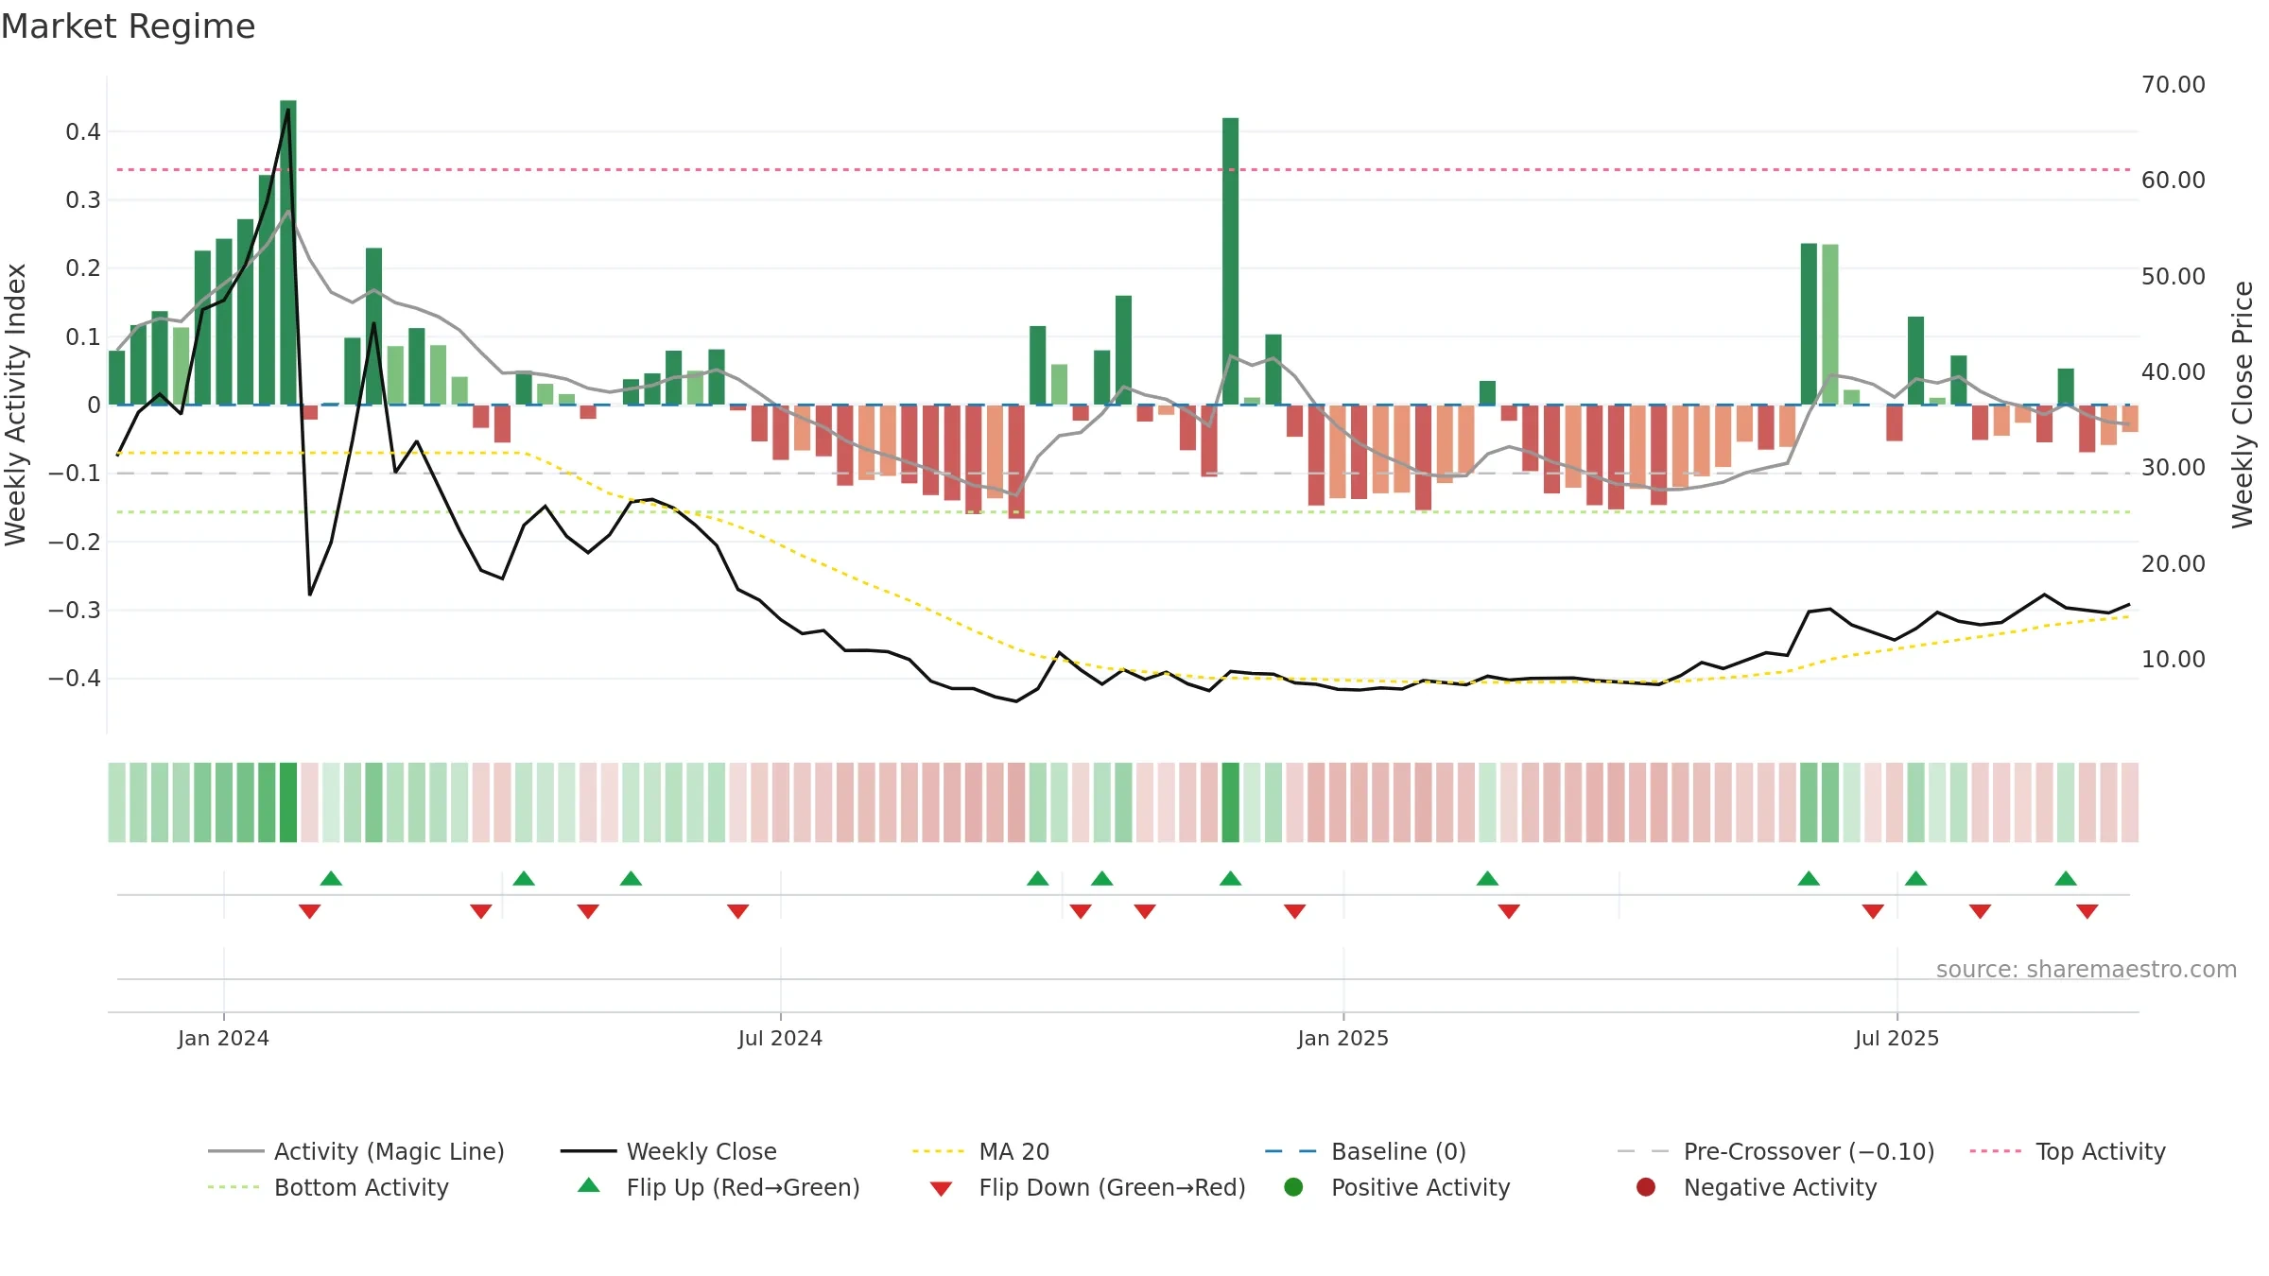The width and height of the screenshot is (2269, 1276).
Task: Click the Weekly Activity Index axis title
Action: click(15, 405)
